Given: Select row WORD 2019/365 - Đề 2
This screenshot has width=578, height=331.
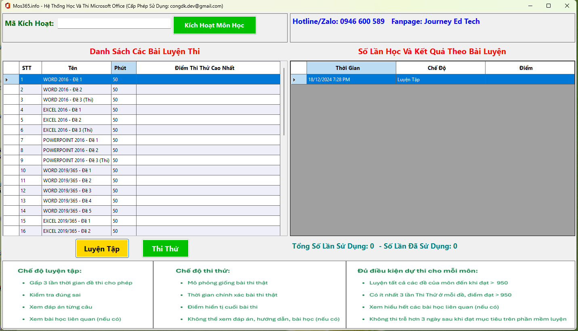Looking at the screenshot, I should 142,181.
